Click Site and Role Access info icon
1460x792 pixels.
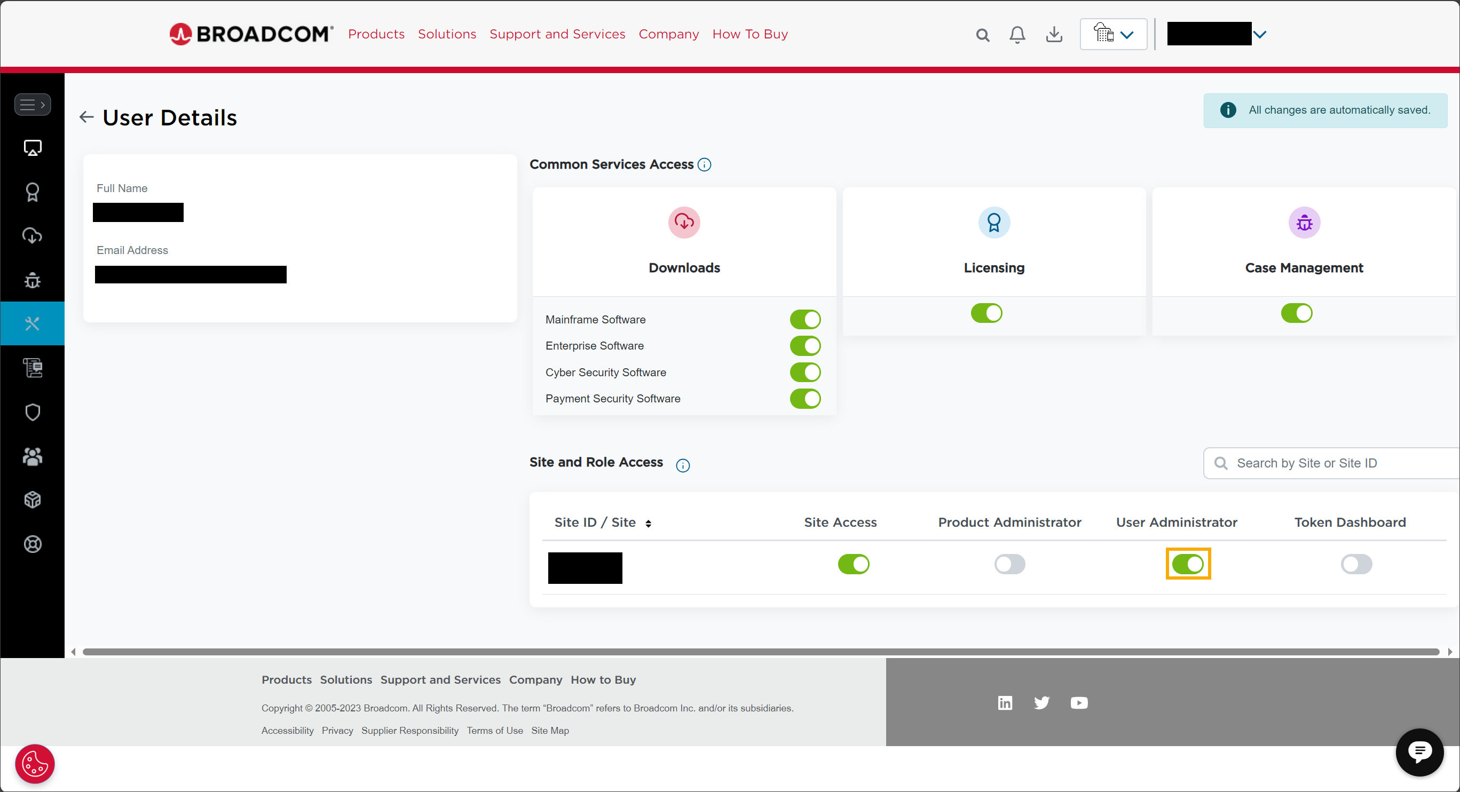click(683, 465)
